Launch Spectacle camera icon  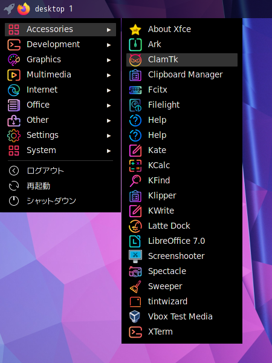[x=135, y=272]
